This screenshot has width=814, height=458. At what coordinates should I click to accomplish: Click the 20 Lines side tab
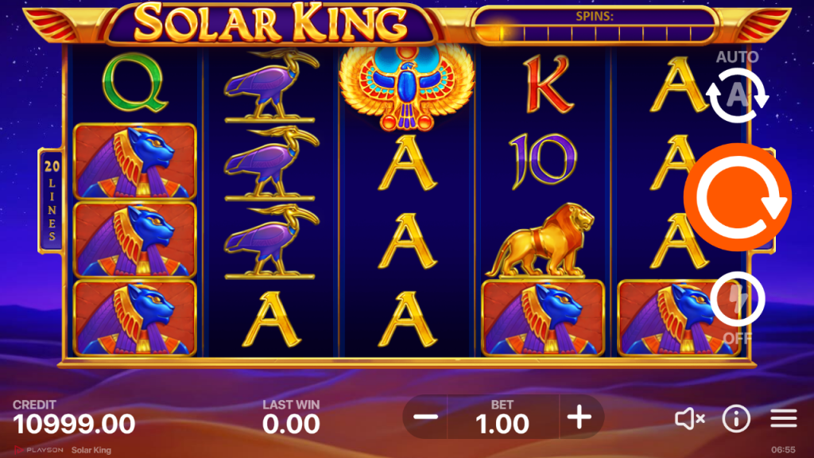coord(52,201)
